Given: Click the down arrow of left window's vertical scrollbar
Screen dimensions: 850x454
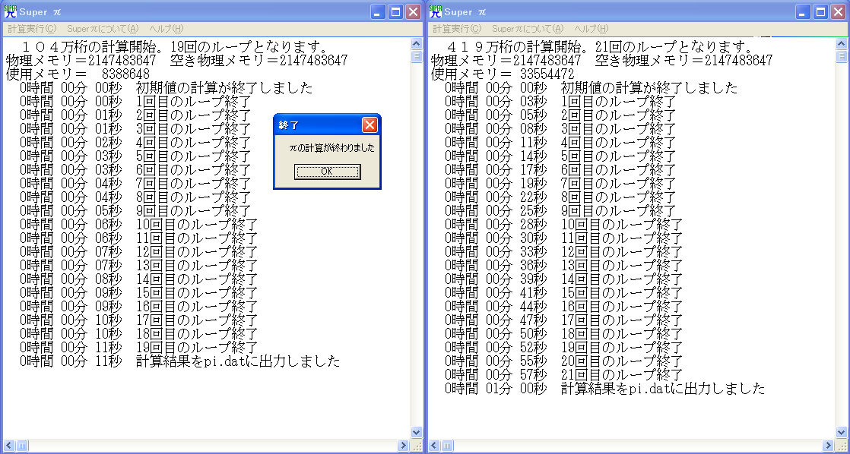Looking at the screenshot, I should [x=416, y=432].
